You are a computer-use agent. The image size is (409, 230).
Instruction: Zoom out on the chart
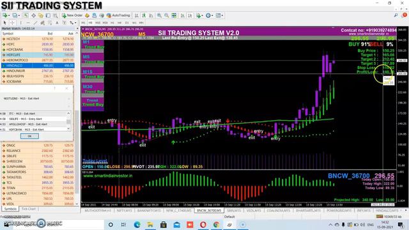(166, 15)
